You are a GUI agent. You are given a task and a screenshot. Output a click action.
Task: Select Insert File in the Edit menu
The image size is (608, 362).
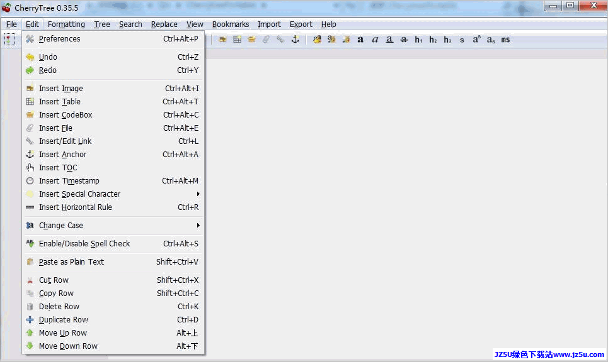(x=113, y=128)
